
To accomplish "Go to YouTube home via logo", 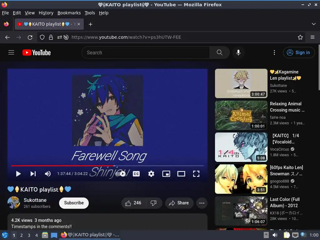I will click(x=37, y=52).
